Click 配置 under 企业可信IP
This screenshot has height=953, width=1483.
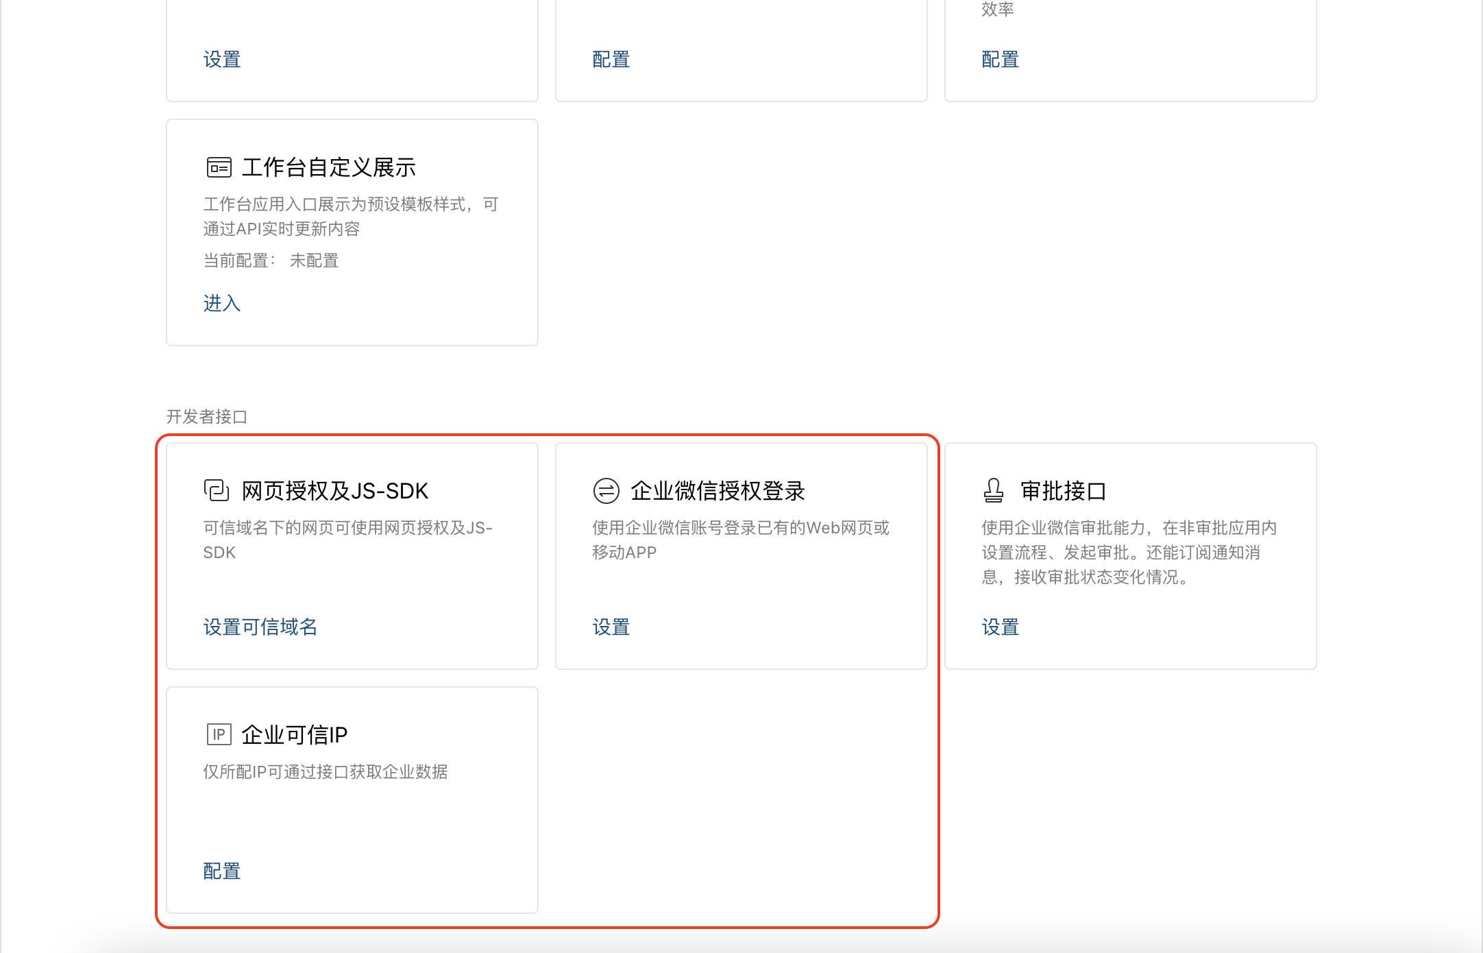[x=222, y=871]
